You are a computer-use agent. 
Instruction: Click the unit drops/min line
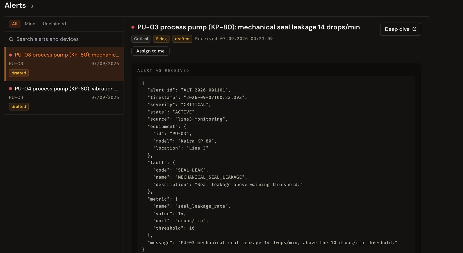point(181,221)
